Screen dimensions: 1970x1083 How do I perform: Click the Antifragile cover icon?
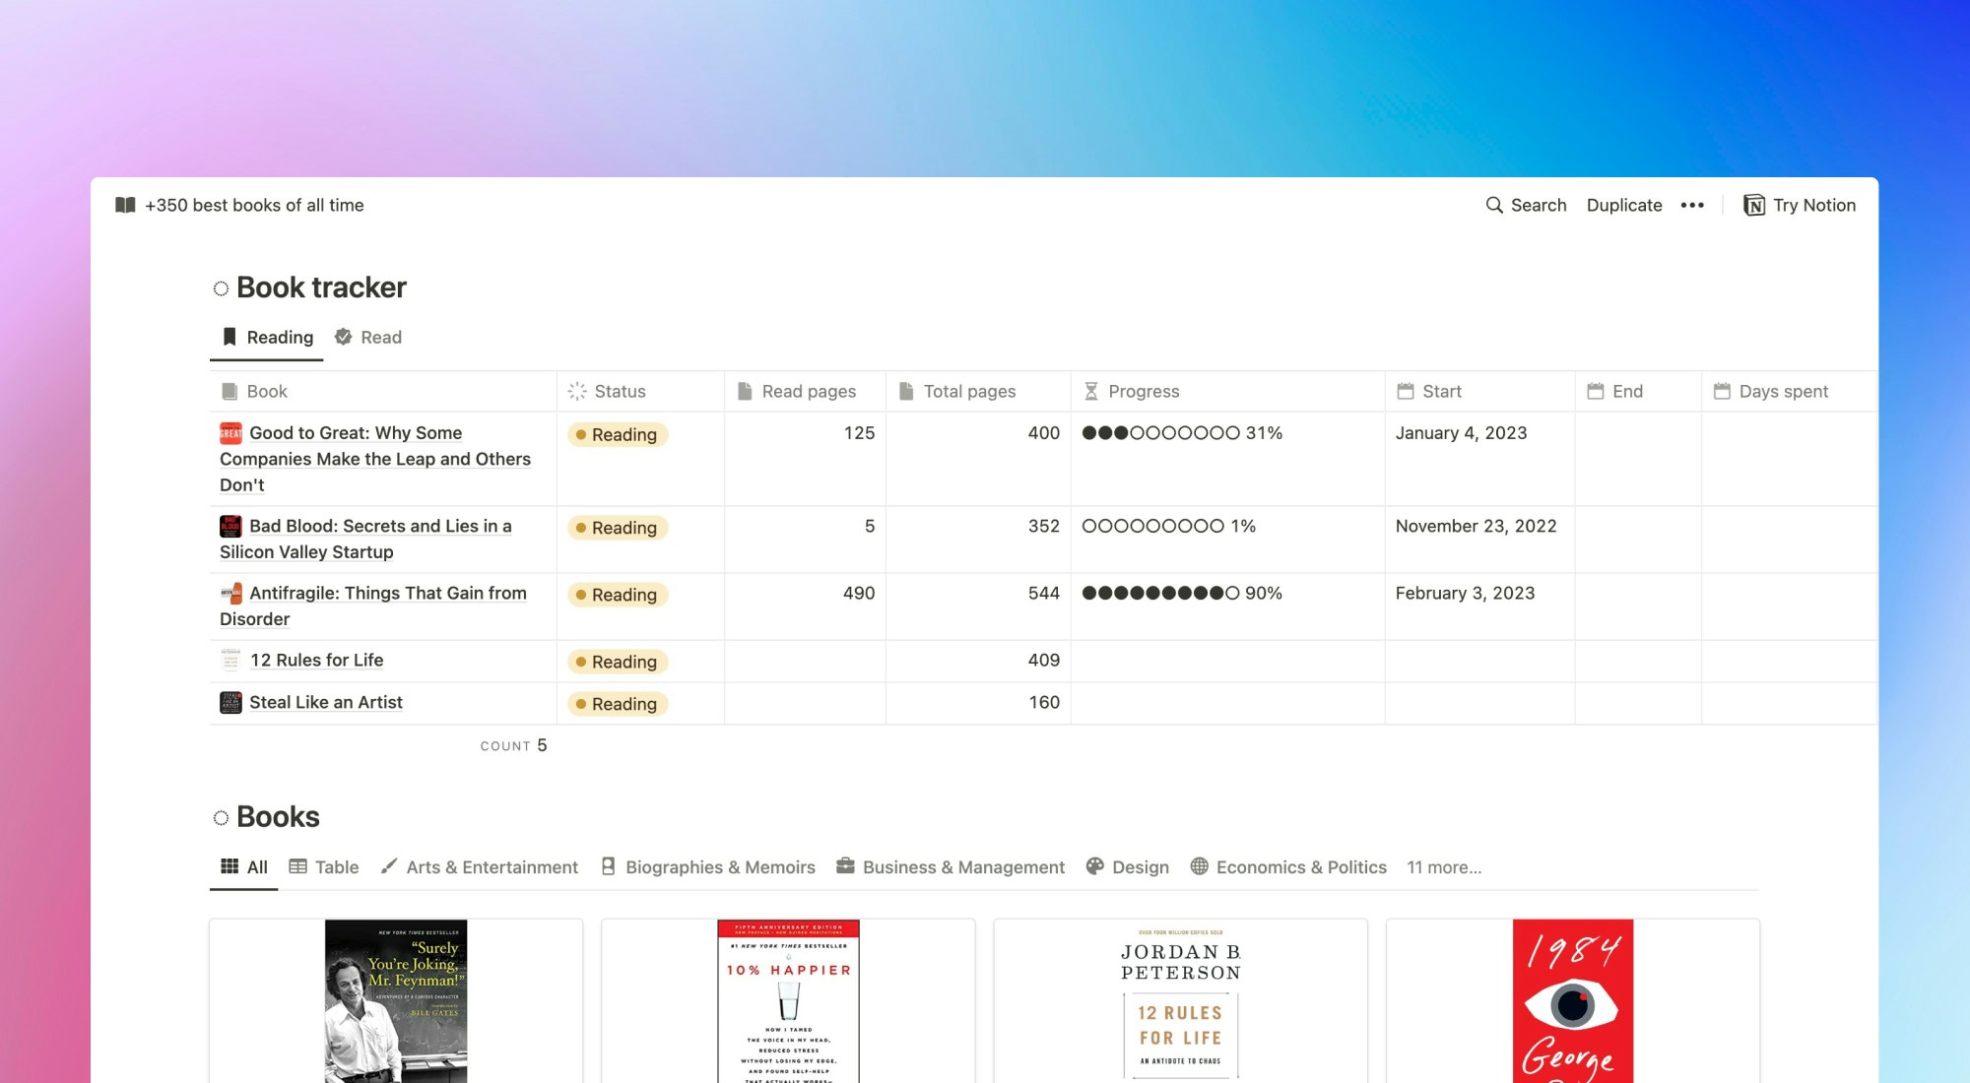click(230, 593)
